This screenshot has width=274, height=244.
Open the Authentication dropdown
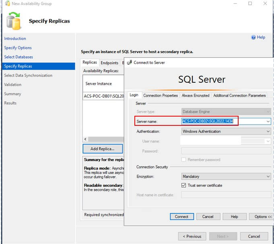click(226, 131)
